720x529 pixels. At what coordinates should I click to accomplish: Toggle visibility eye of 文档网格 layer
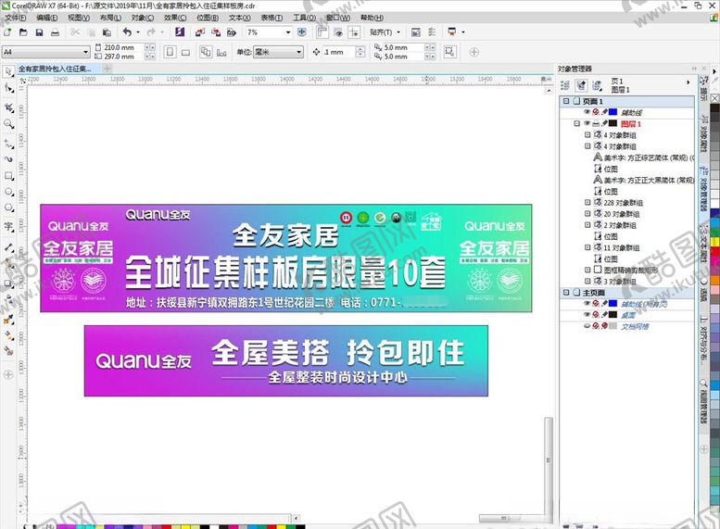(587, 326)
